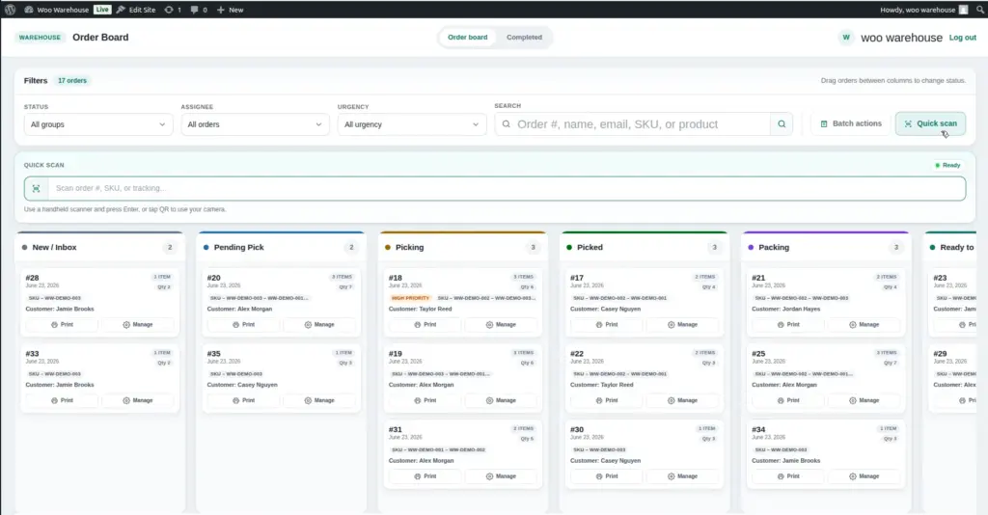Expand the Status All groups dropdown
Image resolution: width=988 pixels, height=515 pixels.
pyautogui.click(x=98, y=124)
